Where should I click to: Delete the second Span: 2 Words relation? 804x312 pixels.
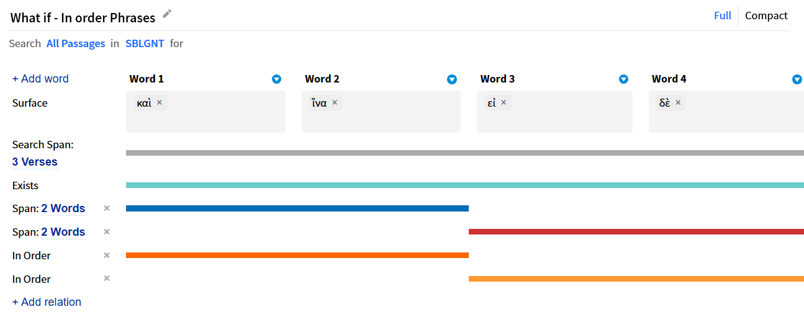tap(107, 232)
